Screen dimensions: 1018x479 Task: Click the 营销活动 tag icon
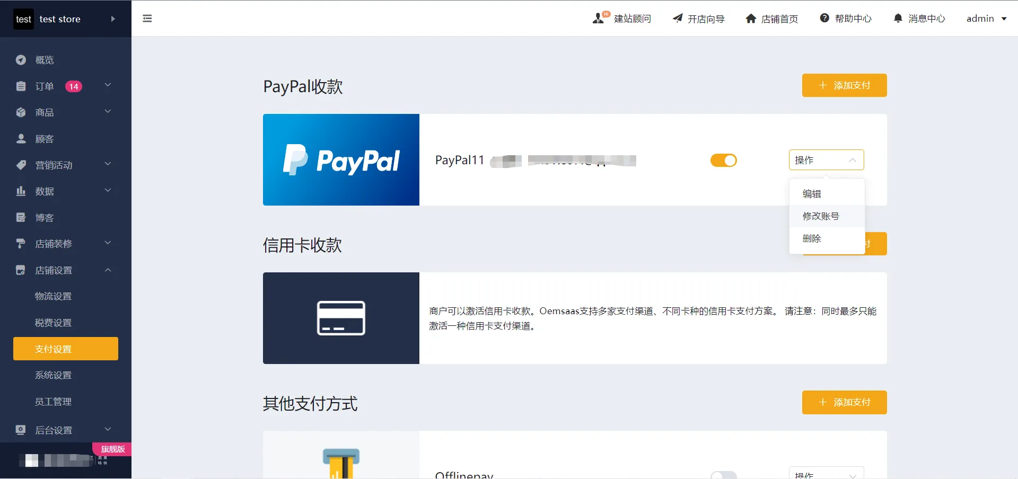[x=21, y=165]
